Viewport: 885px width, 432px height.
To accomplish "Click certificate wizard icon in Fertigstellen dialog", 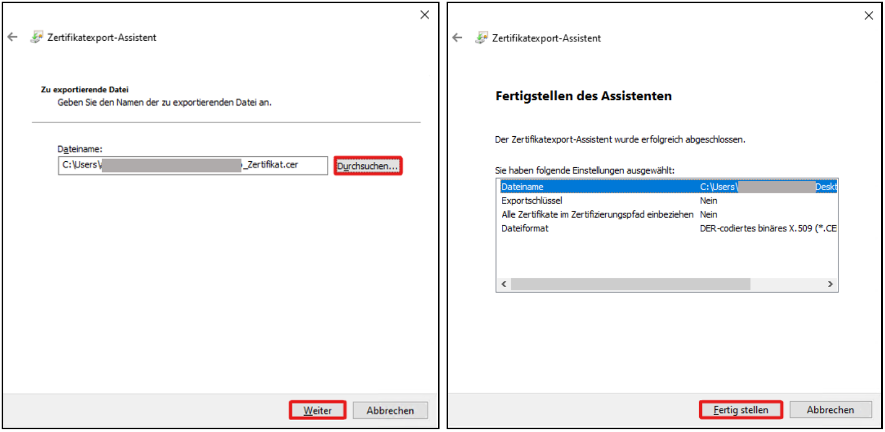I will pos(481,37).
